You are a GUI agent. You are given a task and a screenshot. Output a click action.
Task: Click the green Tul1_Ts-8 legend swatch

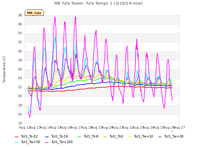tap(79, 137)
